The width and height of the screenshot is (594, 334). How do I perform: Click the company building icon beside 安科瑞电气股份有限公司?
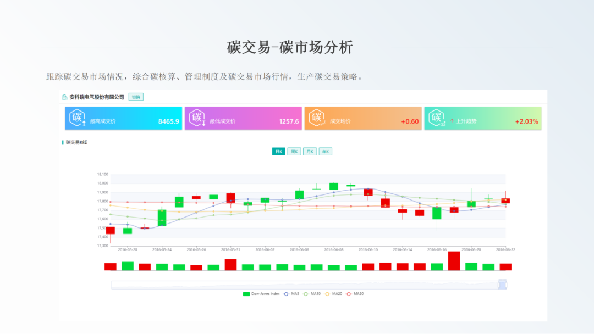click(65, 97)
